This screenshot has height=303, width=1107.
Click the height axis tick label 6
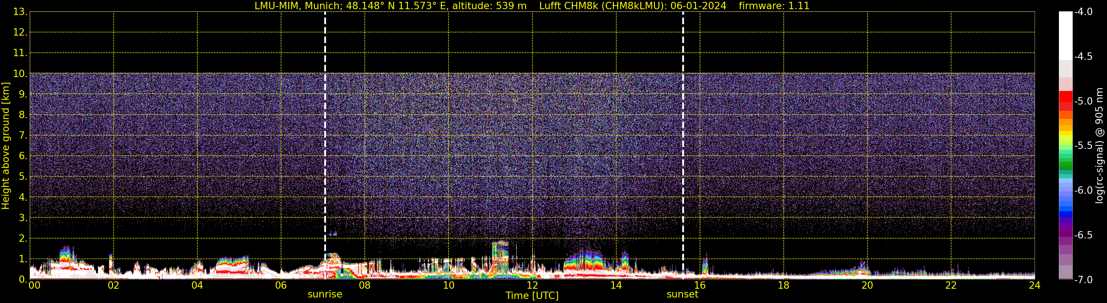tap(22, 156)
